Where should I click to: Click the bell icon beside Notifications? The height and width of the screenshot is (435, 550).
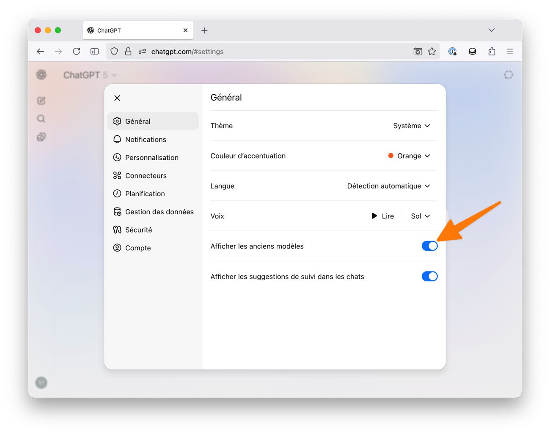click(x=117, y=140)
